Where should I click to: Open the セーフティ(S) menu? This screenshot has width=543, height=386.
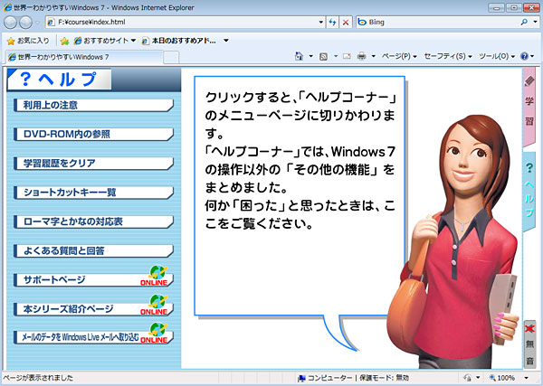click(448, 56)
